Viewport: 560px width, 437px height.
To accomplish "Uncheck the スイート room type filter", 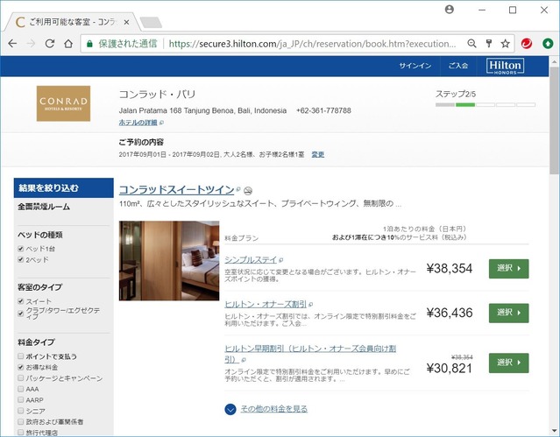I will [21, 301].
